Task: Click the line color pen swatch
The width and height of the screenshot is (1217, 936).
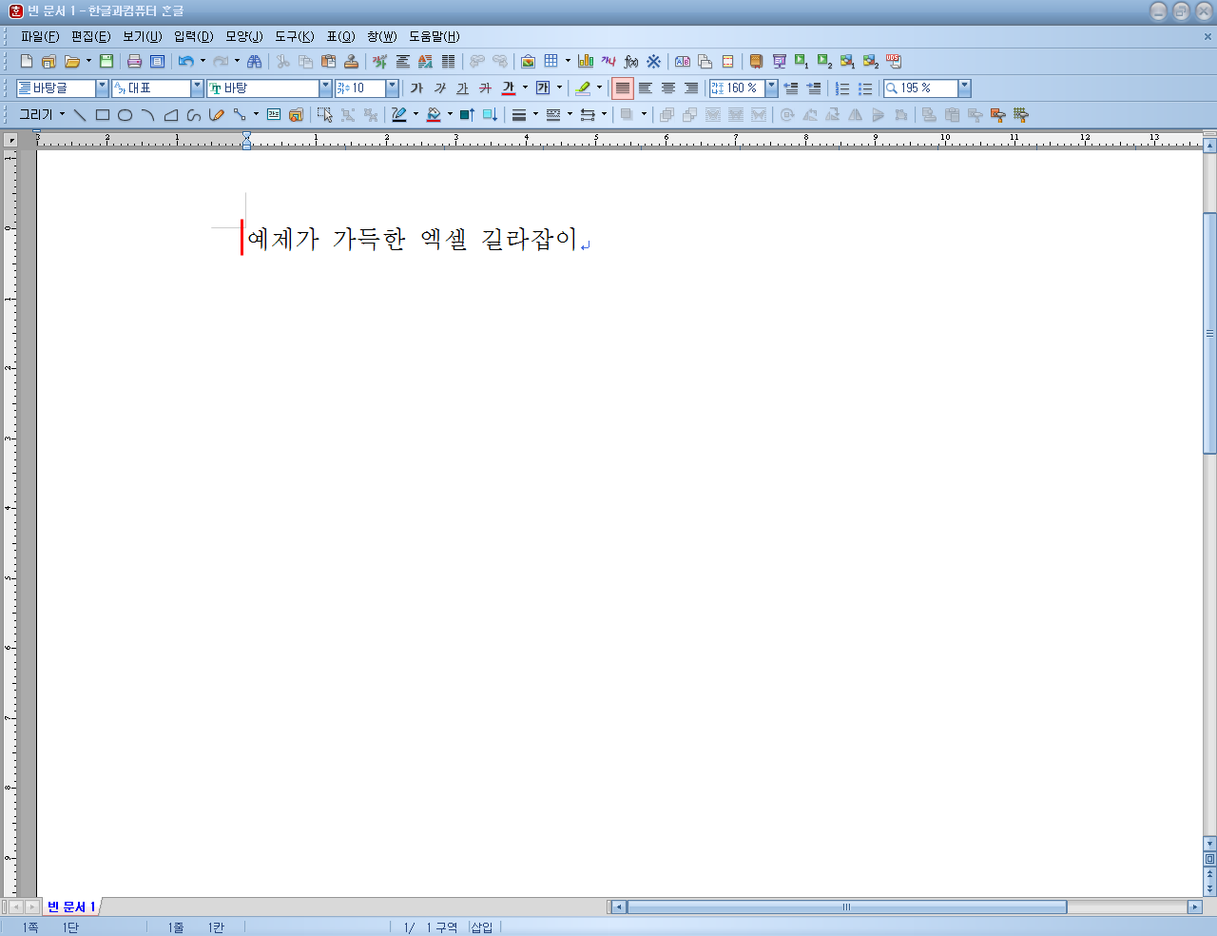Action: click(399, 115)
